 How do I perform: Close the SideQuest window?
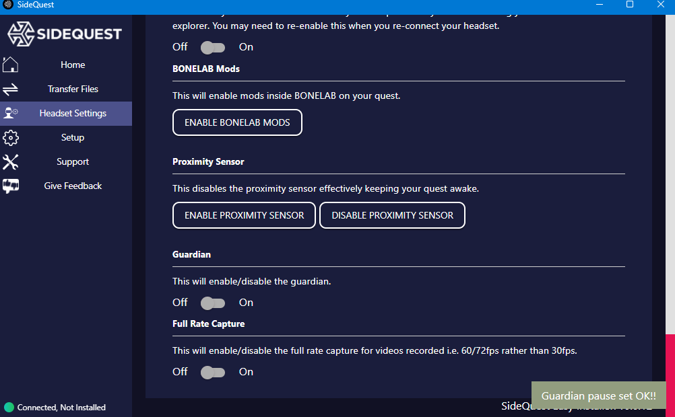coord(660,5)
